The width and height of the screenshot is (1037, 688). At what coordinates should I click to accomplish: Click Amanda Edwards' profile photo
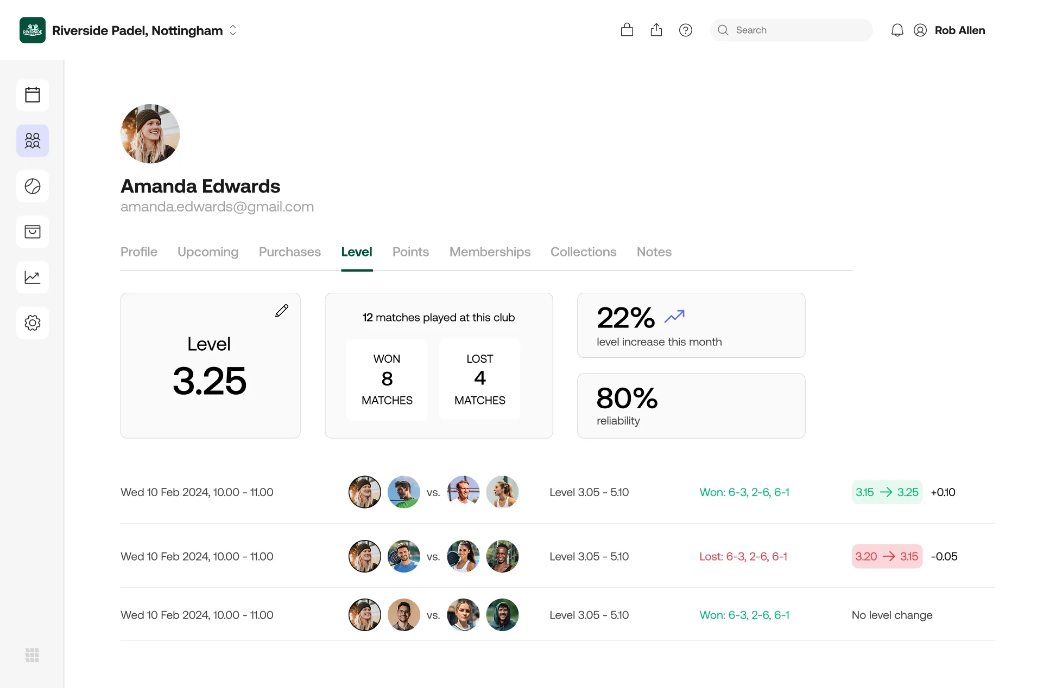click(150, 134)
